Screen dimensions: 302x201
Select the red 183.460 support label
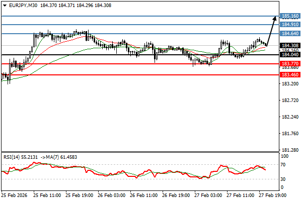click(x=289, y=74)
